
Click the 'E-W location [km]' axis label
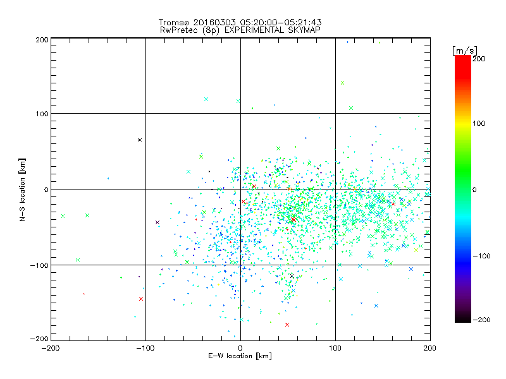240,356
